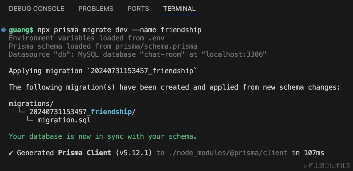Click migration name in Applying migration line
353x171 pixels.
coord(142,71)
